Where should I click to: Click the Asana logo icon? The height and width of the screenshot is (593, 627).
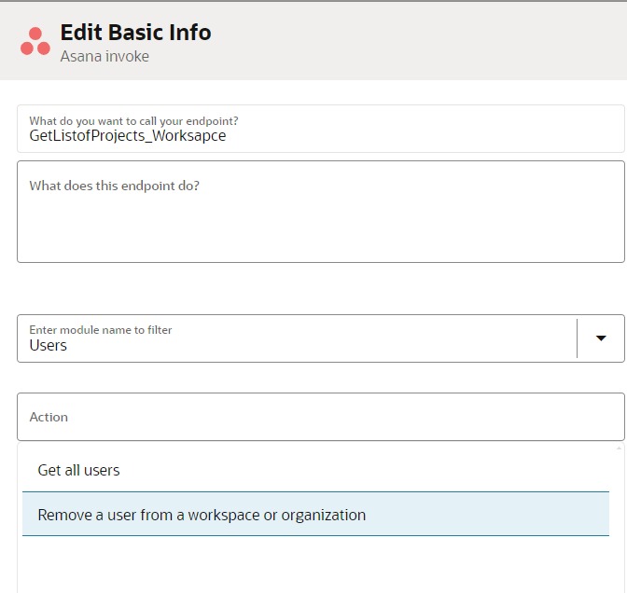35,41
